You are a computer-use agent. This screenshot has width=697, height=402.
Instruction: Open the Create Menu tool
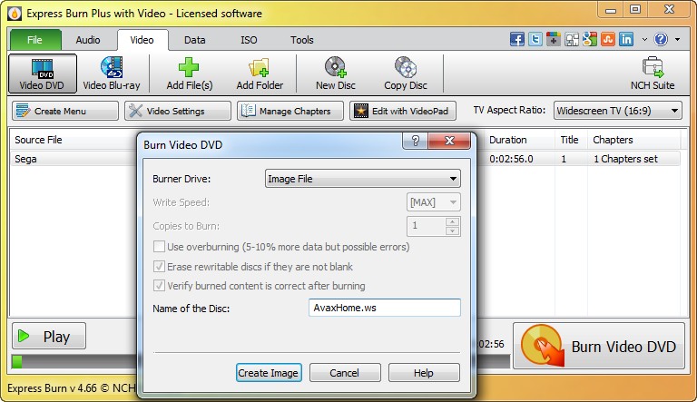pos(65,111)
